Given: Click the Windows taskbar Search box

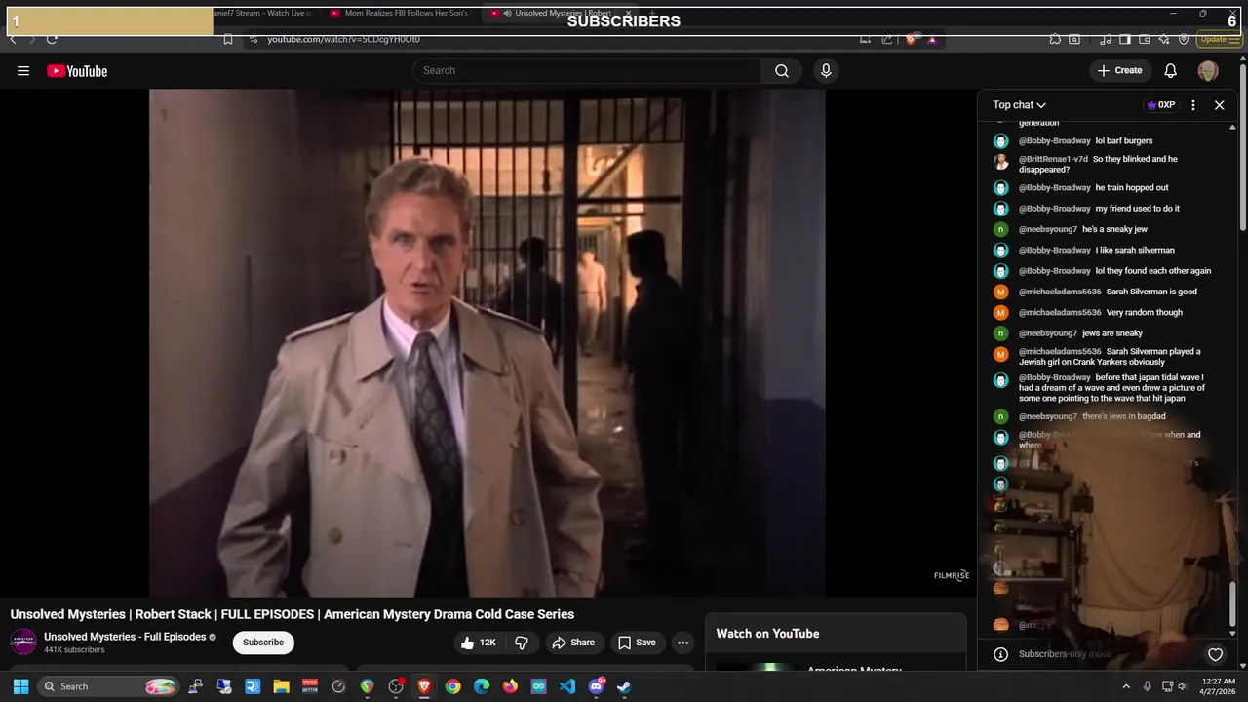Looking at the screenshot, I should tap(109, 686).
